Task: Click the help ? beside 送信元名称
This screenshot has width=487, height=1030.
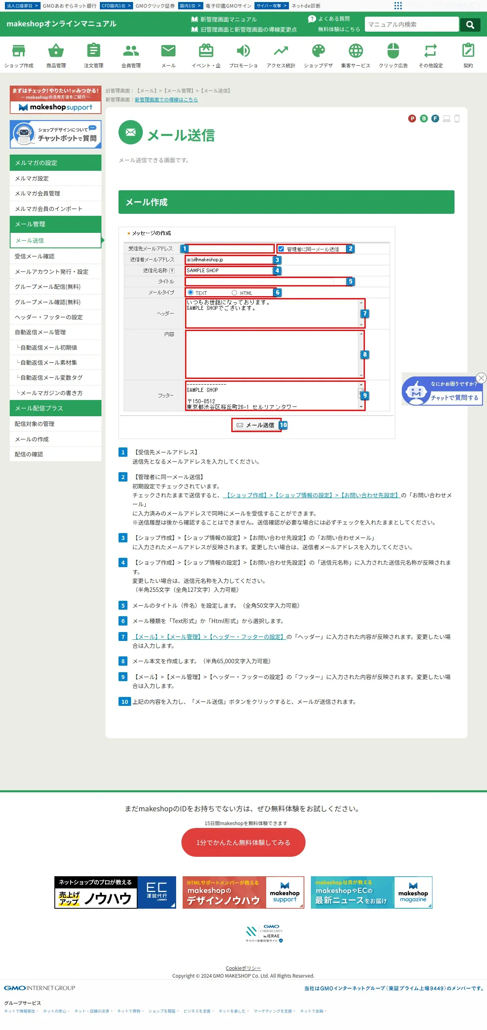Action: point(172,271)
